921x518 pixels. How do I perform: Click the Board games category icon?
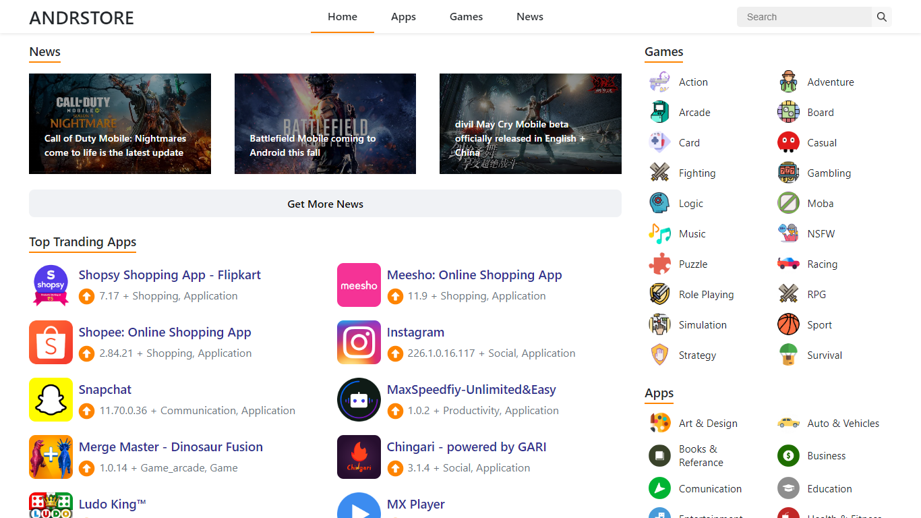click(788, 112)
